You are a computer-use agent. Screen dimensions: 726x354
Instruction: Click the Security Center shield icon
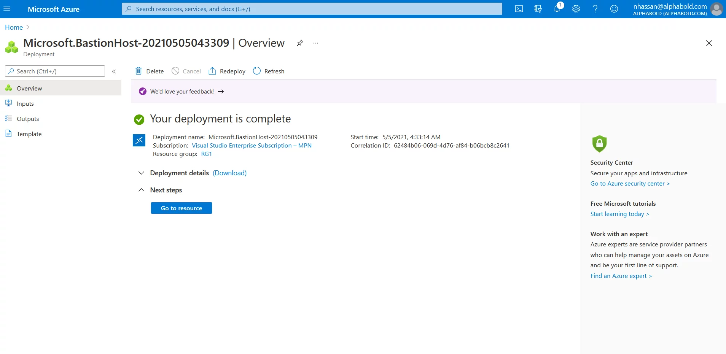coord(599,144)
